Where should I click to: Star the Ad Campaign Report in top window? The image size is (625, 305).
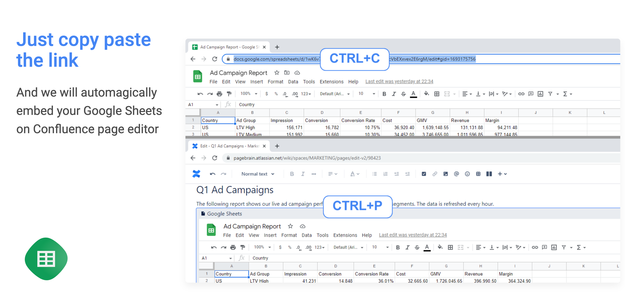tap(277, 73)
